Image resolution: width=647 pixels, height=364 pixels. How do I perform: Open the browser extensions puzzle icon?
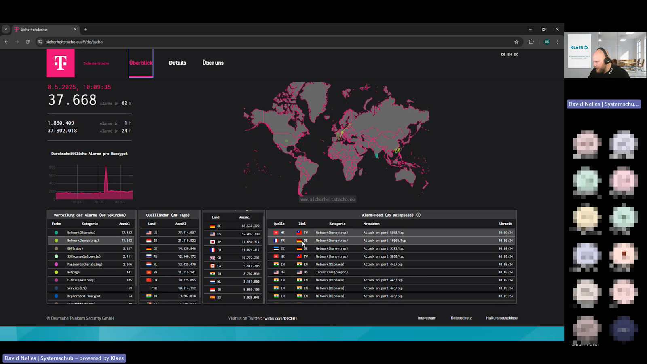pos(531,42)
